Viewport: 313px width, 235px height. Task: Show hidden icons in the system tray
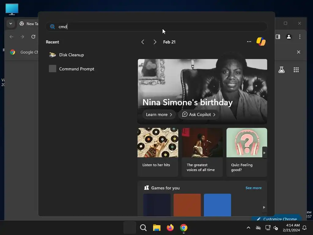click(x=249, y=228)
